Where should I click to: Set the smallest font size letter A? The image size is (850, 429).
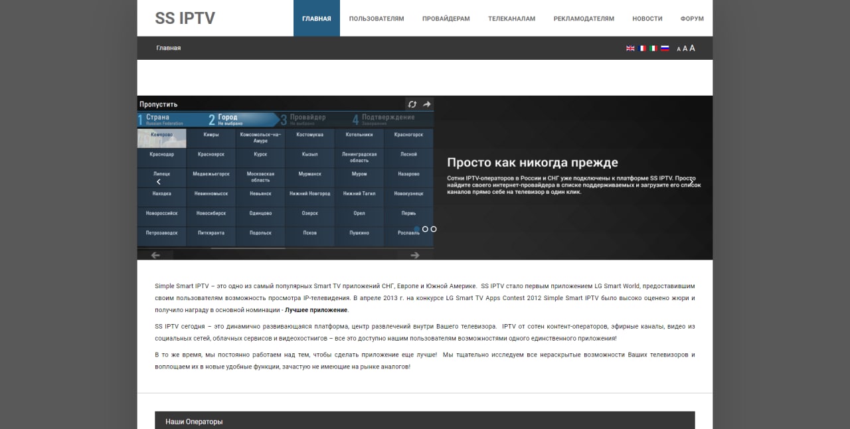pyautogui.click(x=679, y=49)
